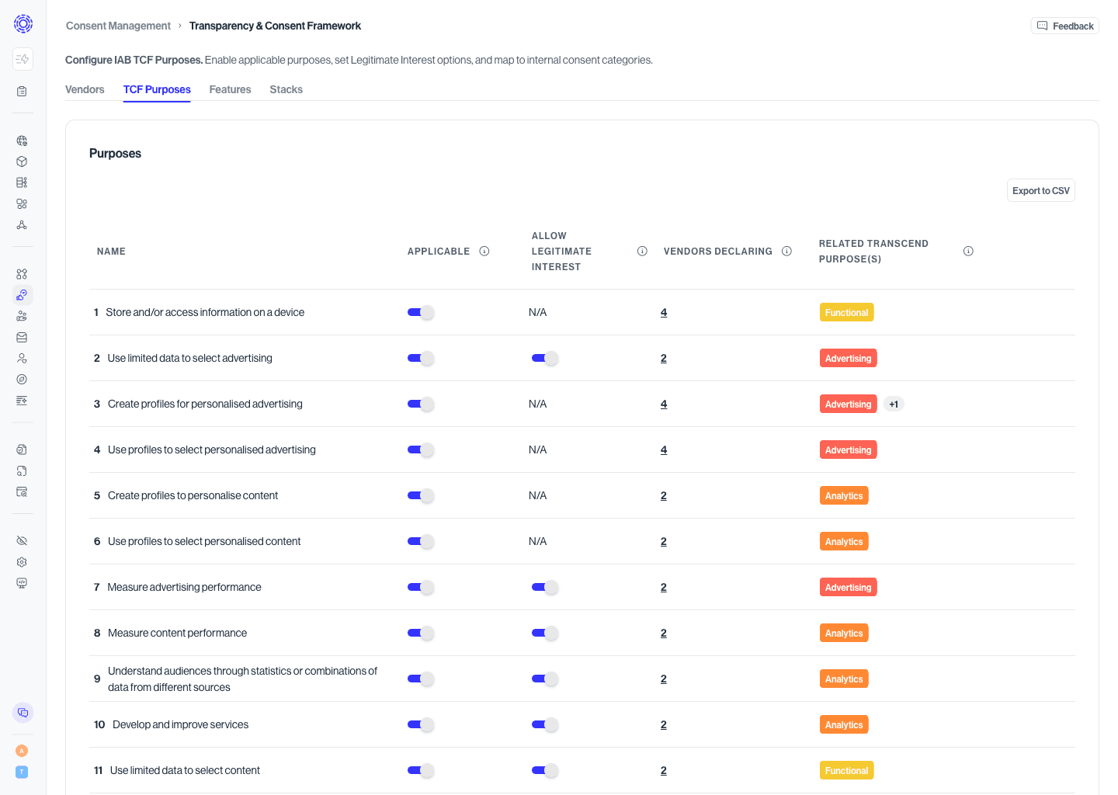This screenshot has width=1118, height=795.
Task: Open the stacked documents check sidebar icon
Action: [x=22, y=450]
